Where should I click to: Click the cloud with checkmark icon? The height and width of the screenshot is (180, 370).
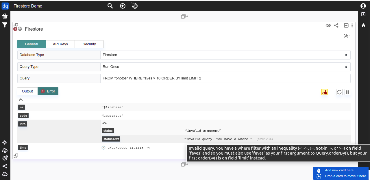[x=5, y=150]
